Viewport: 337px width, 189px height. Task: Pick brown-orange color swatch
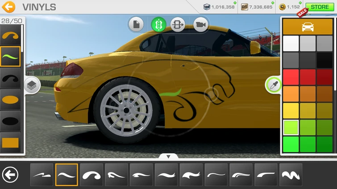(x=325, y=94)
